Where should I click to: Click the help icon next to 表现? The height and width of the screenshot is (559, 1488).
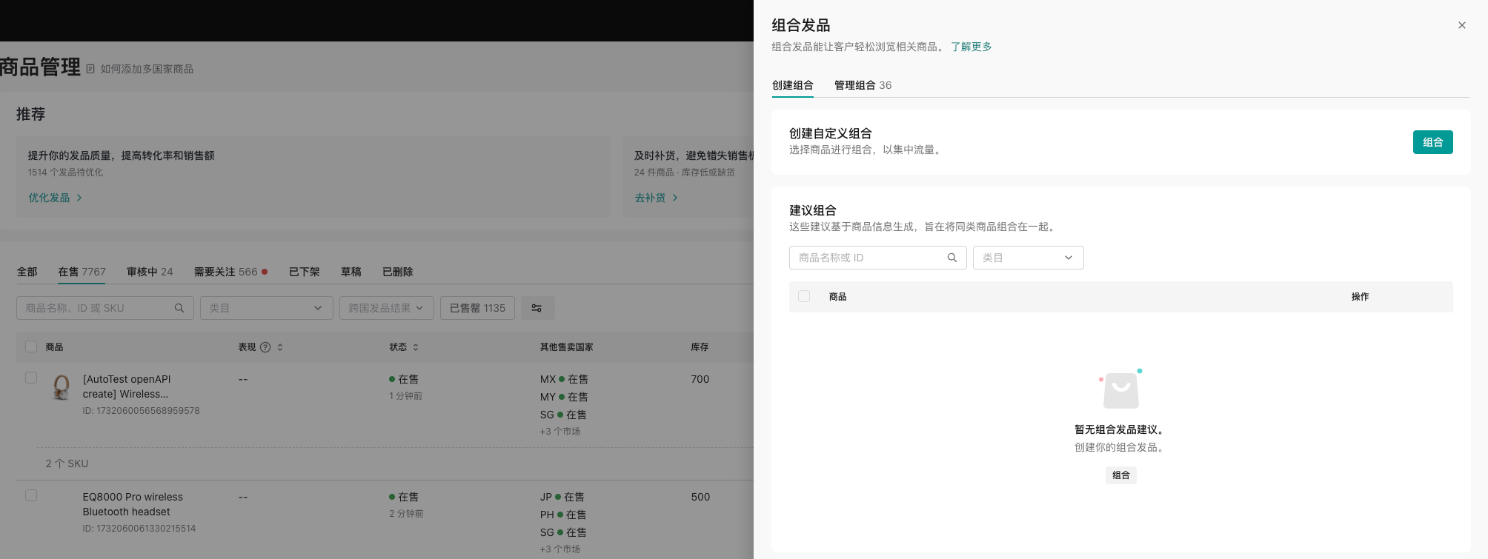point(265,347)
